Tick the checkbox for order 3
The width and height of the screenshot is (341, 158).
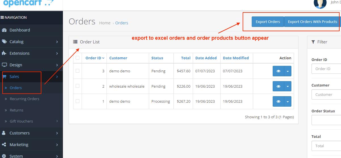click(x=78, y=71)
